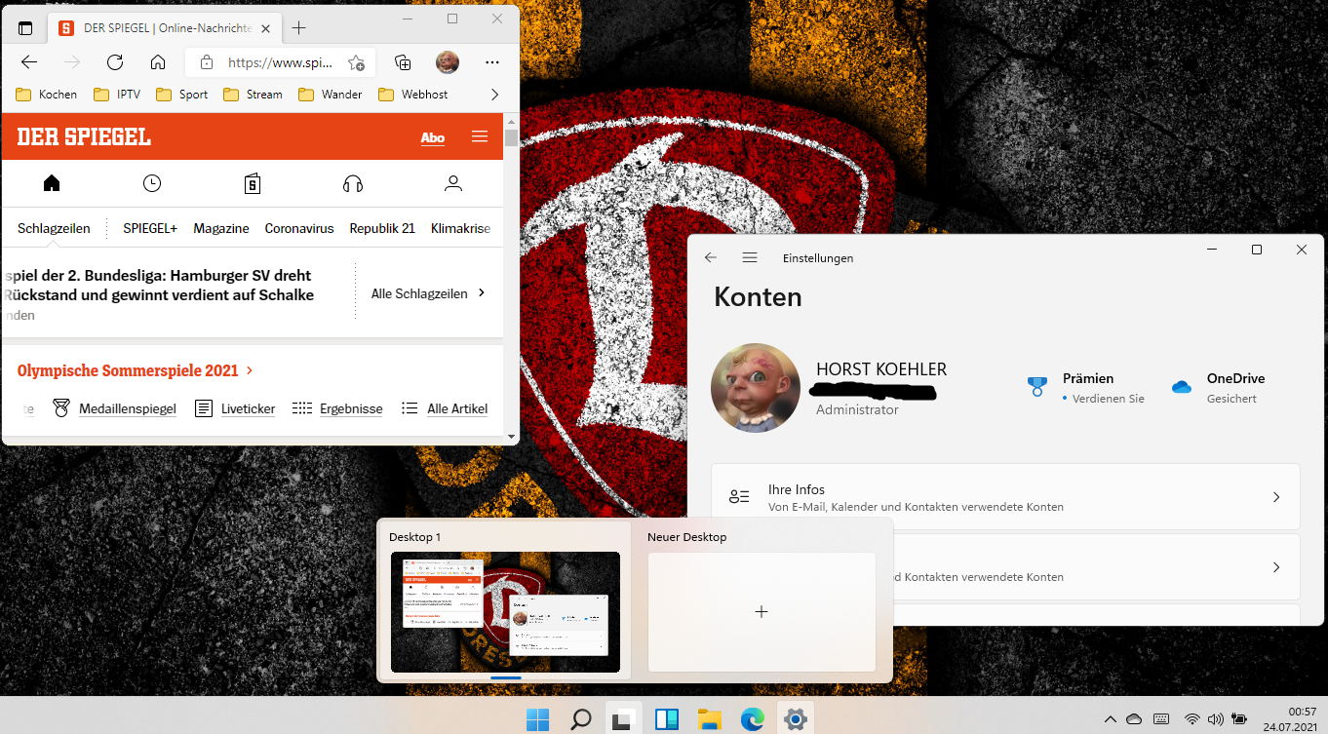Select DER SPIEGEL browser tab
Image resolution: width=1328 pixels, height=734 pixels.
(164, 28)
